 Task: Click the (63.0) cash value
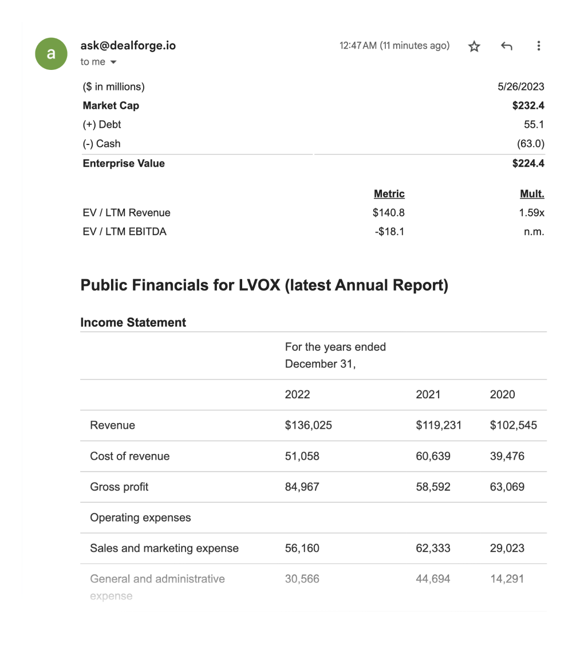(531, 143)
